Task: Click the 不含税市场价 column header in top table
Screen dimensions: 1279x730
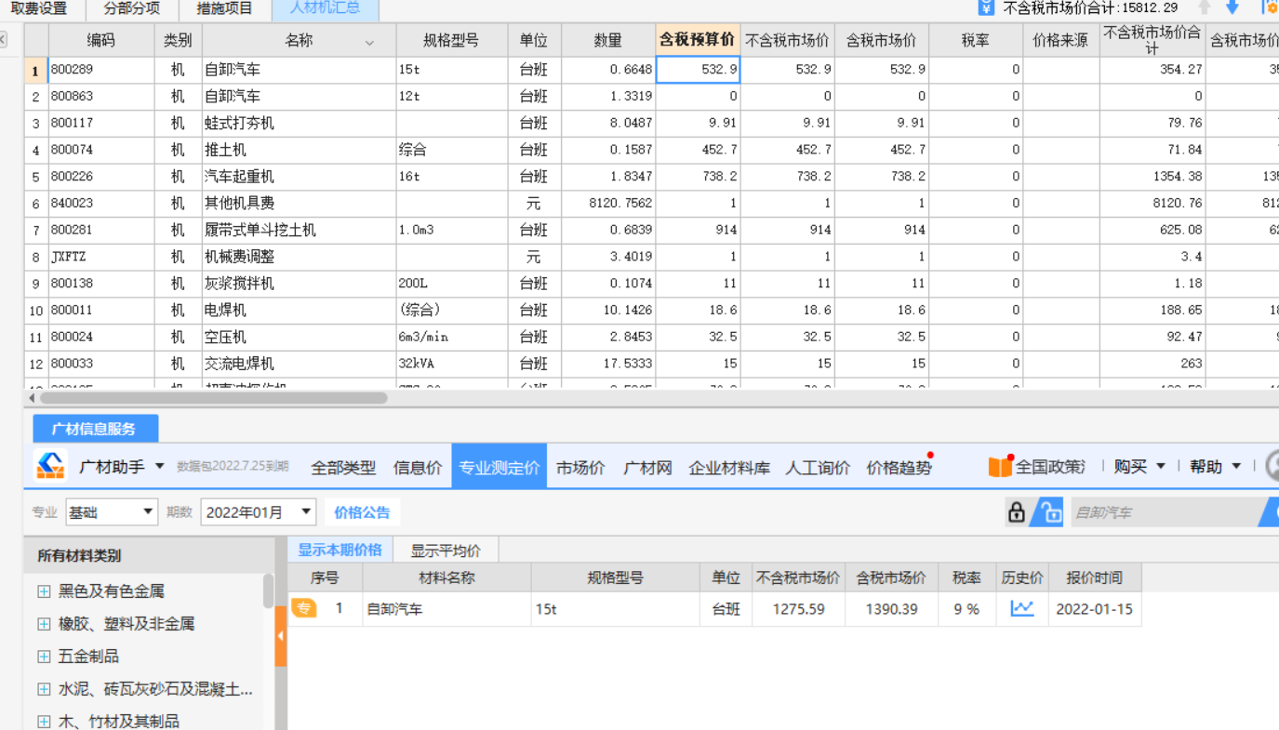Action: 787,40
